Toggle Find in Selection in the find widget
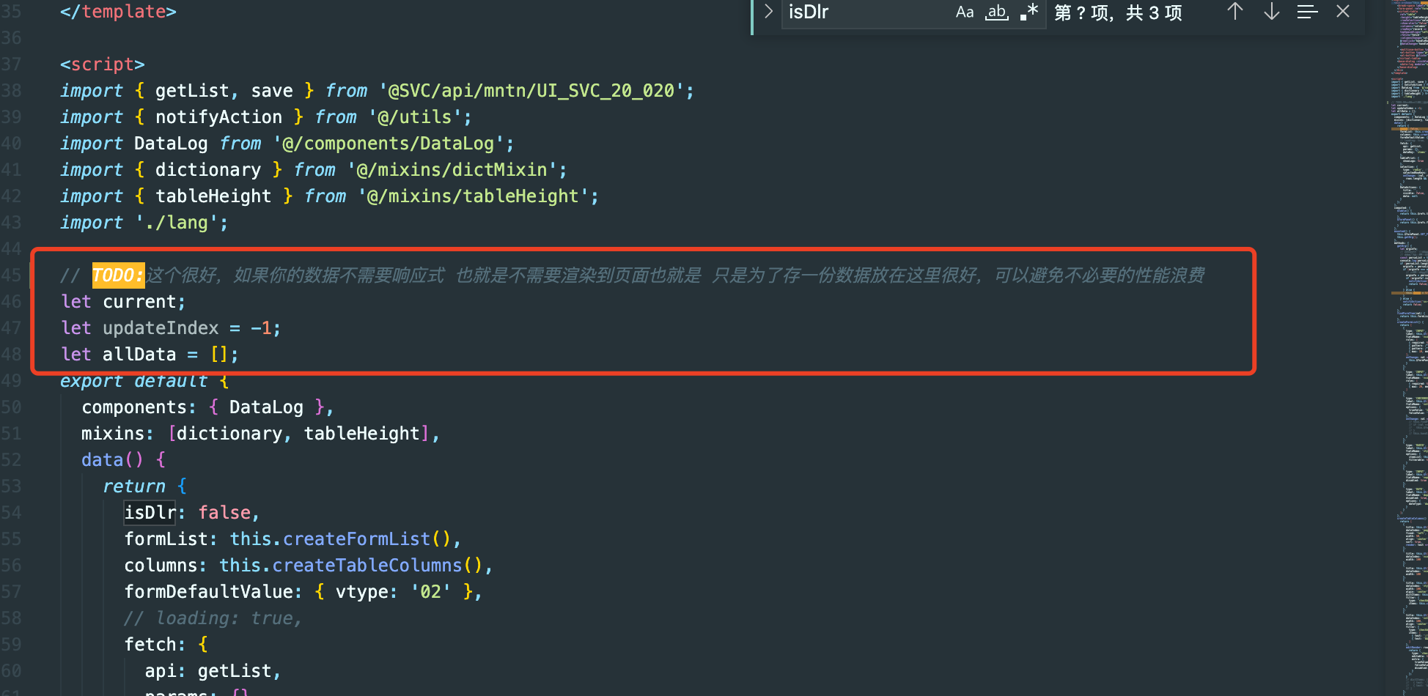The width and height of the screenshot is (1428, 696). click(x=1308, y=12)
